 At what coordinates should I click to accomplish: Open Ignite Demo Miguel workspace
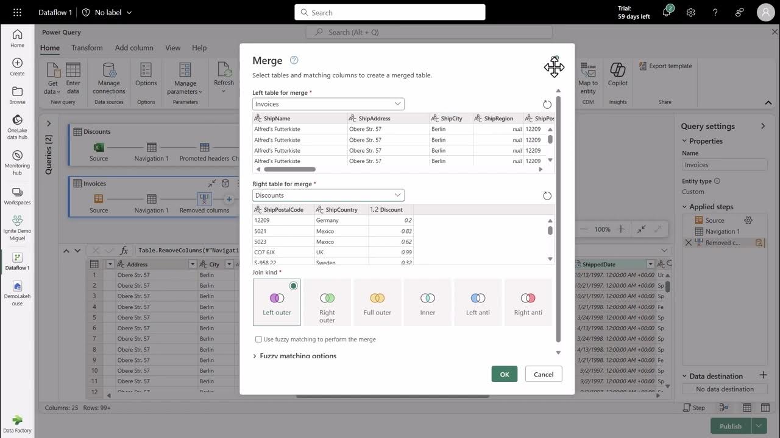point(17,228)
